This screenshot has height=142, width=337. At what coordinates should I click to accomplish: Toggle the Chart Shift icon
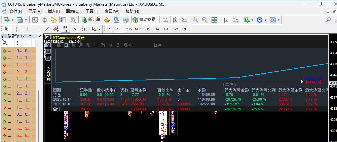[235, 20]
